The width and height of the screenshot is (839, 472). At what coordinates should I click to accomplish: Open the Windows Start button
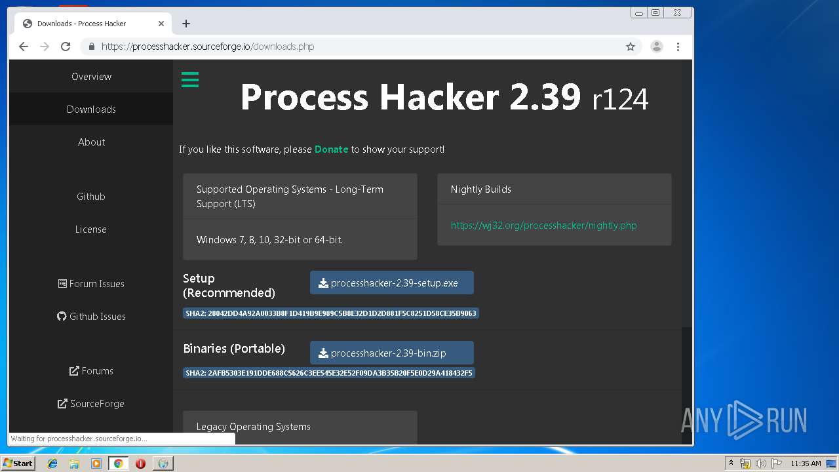18,463
